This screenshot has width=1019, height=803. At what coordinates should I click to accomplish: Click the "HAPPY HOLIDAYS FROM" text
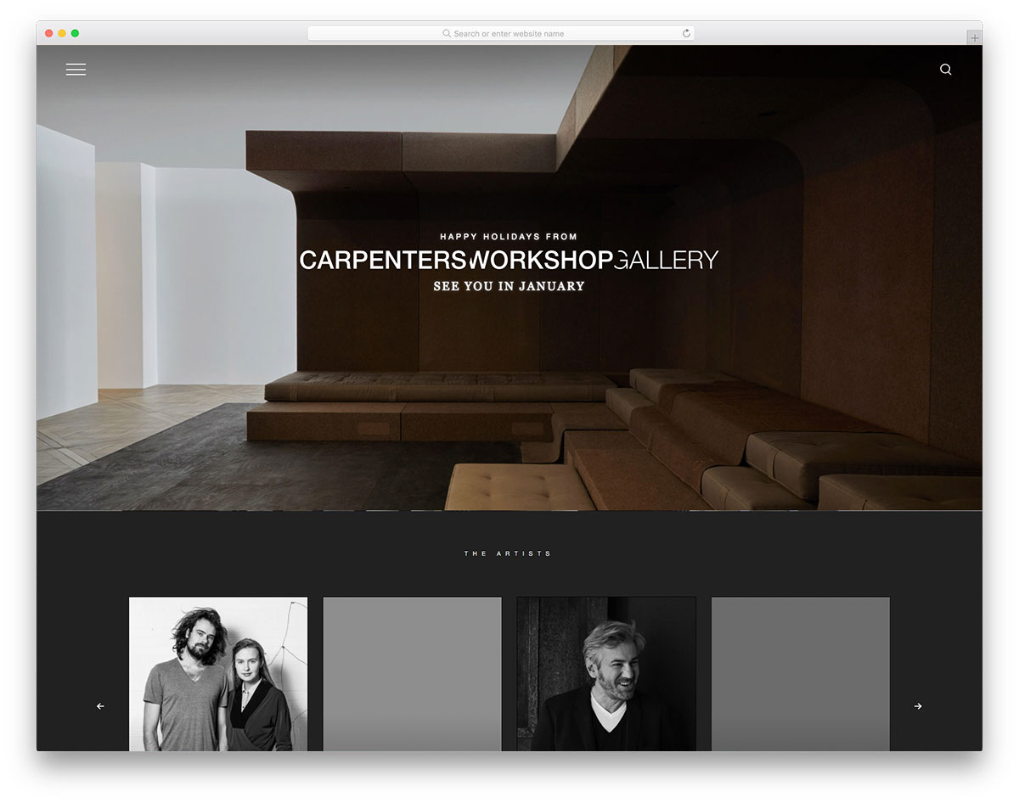coord(509,237)
